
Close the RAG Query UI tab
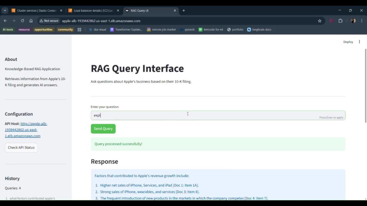[x=175, y=11]
